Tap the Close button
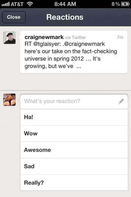 tap(14, 17)
